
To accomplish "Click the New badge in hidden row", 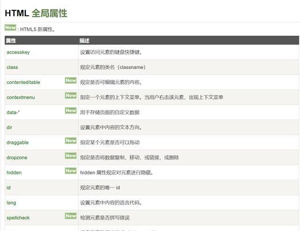I will (x=70, y=171).
